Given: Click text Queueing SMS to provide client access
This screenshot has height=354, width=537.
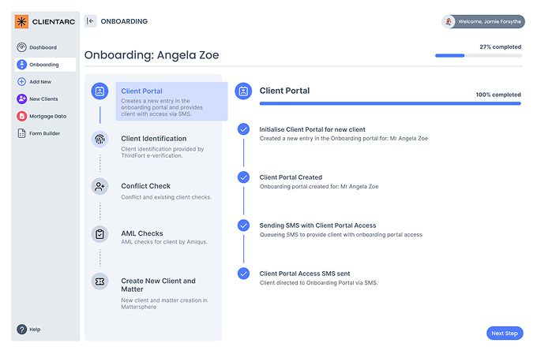Looking at the screenshot, I should click(x=341, y=235).
